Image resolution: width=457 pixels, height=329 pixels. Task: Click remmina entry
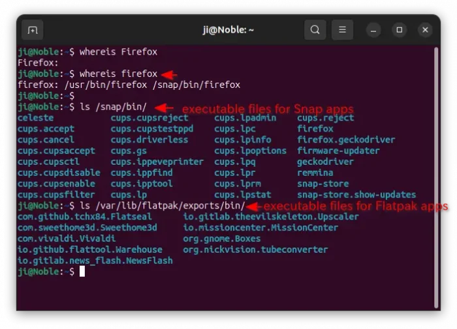(315, 173)
